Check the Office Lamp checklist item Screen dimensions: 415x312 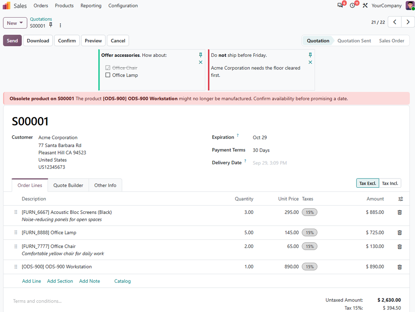[108, 75]
